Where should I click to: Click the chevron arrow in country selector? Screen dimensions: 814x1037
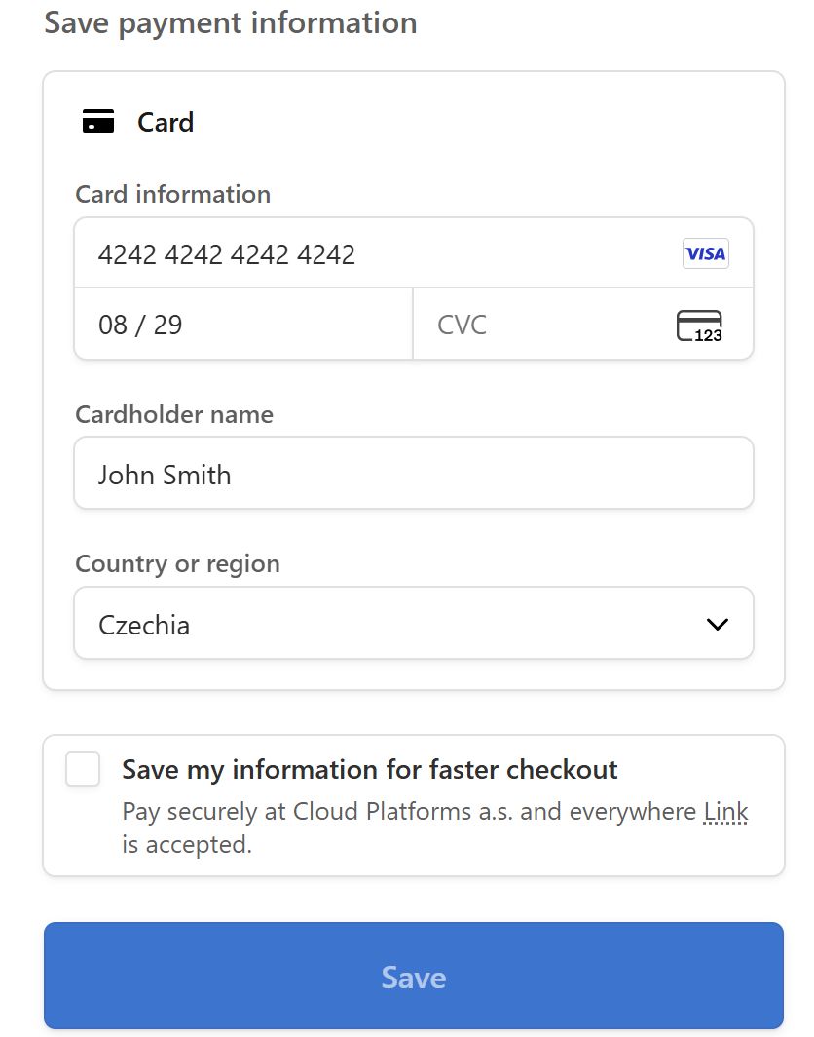tap(717, 625)
